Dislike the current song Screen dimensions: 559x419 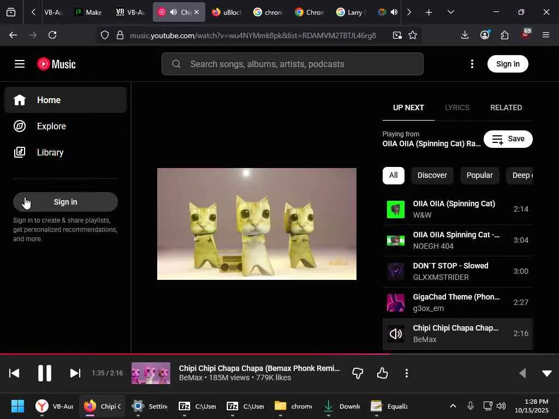pyautogui.click(x=358, y=373)
